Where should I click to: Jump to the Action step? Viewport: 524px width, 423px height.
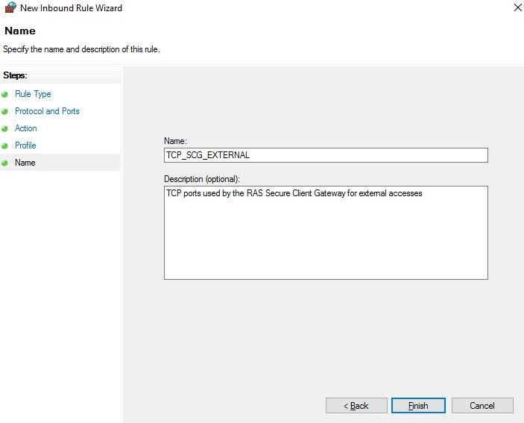pyautogui.click(x=26, y=128)
